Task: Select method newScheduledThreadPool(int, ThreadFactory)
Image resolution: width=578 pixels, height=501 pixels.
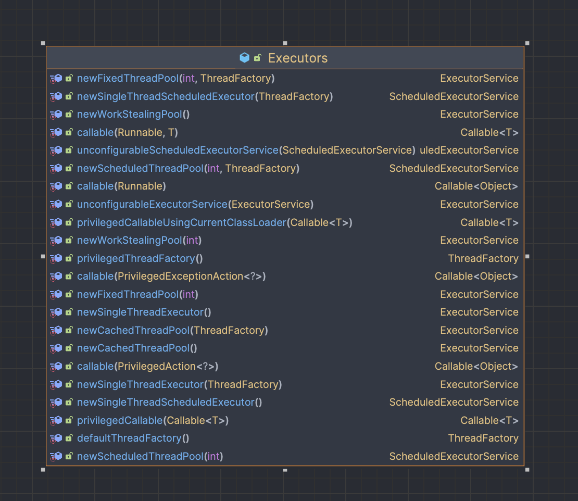Action: click(189, 168)
